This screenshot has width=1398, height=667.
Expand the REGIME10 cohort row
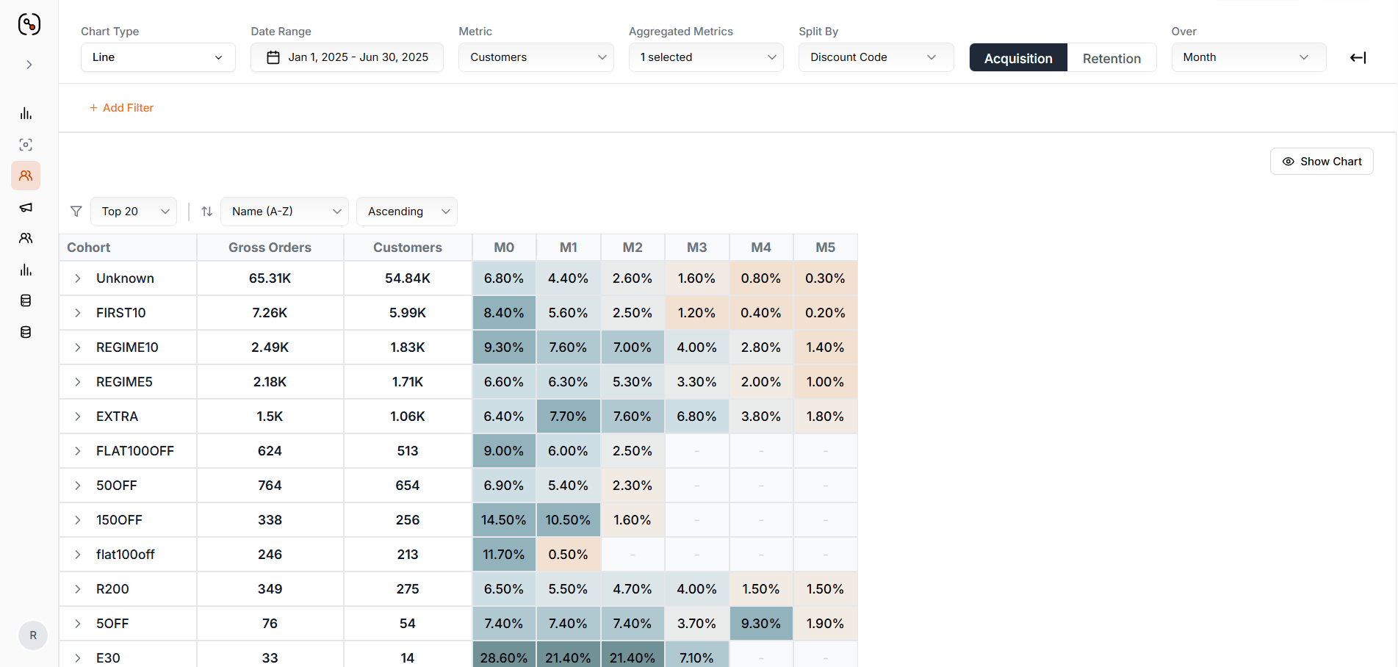(78, 347)
